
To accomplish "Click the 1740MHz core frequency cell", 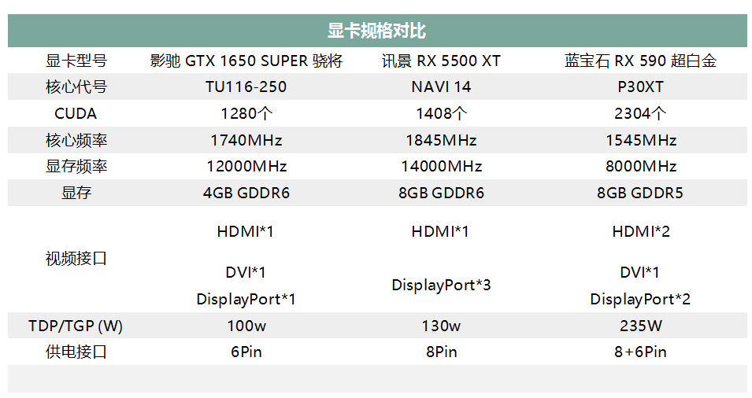I will coord(246,140).
